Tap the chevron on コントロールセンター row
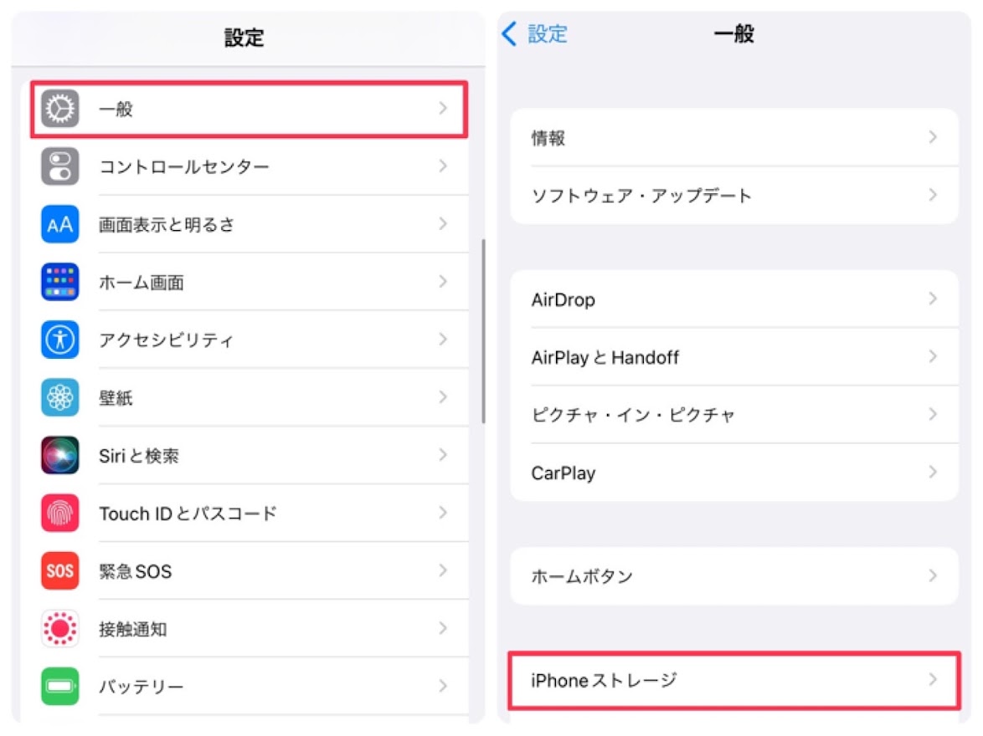 click(443, 166)
